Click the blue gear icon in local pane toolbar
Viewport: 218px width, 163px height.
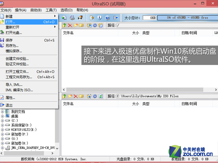(95, 96)
